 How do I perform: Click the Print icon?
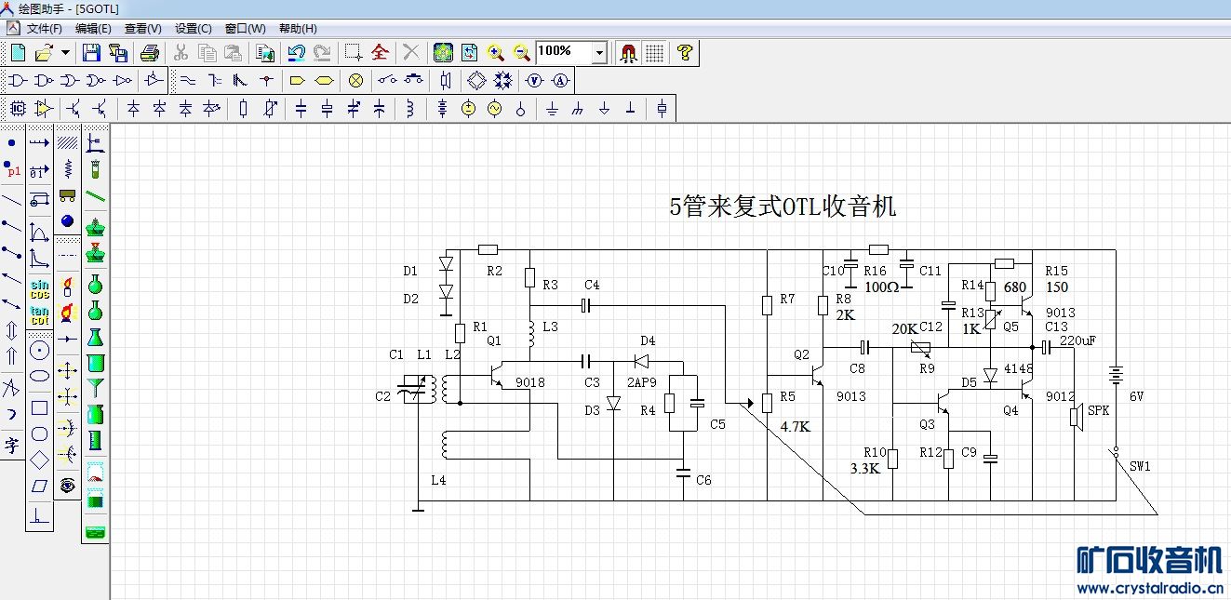[x=150, y=53]
